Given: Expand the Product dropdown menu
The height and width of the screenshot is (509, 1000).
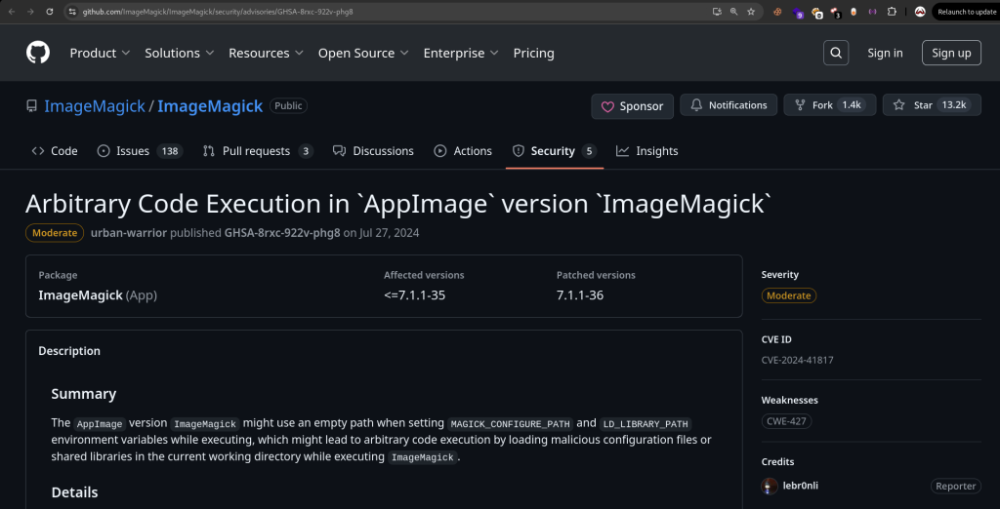Looking at the screenshot, I should (100, 53).
